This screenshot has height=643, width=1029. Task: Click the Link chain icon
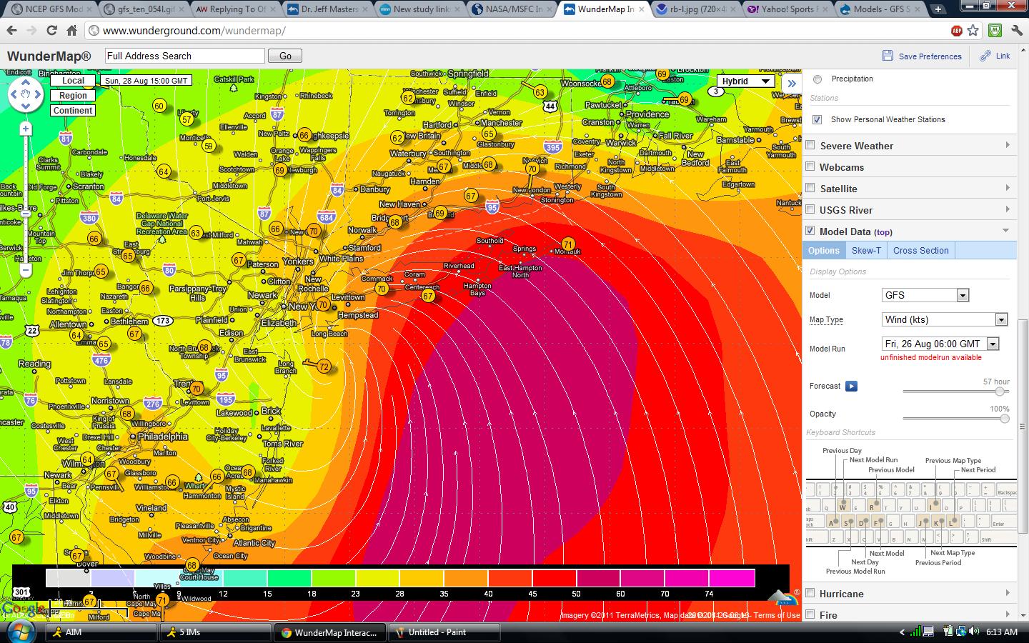[x=985, y=56]
